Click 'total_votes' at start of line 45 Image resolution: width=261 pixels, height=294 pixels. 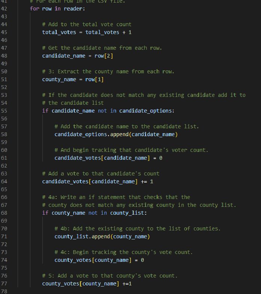click(59, 32)
